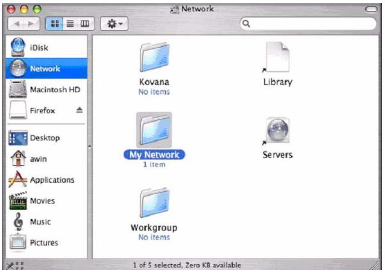This screenshot has width=385, height=272.
Task: Open iDisk in the sidebar
Action: pyautogui.click(x=46, y=48)
